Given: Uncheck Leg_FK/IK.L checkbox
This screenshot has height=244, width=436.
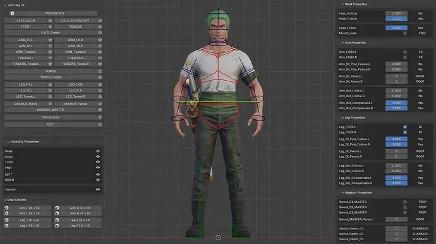Looking at the screenshot, I should 405,127.
